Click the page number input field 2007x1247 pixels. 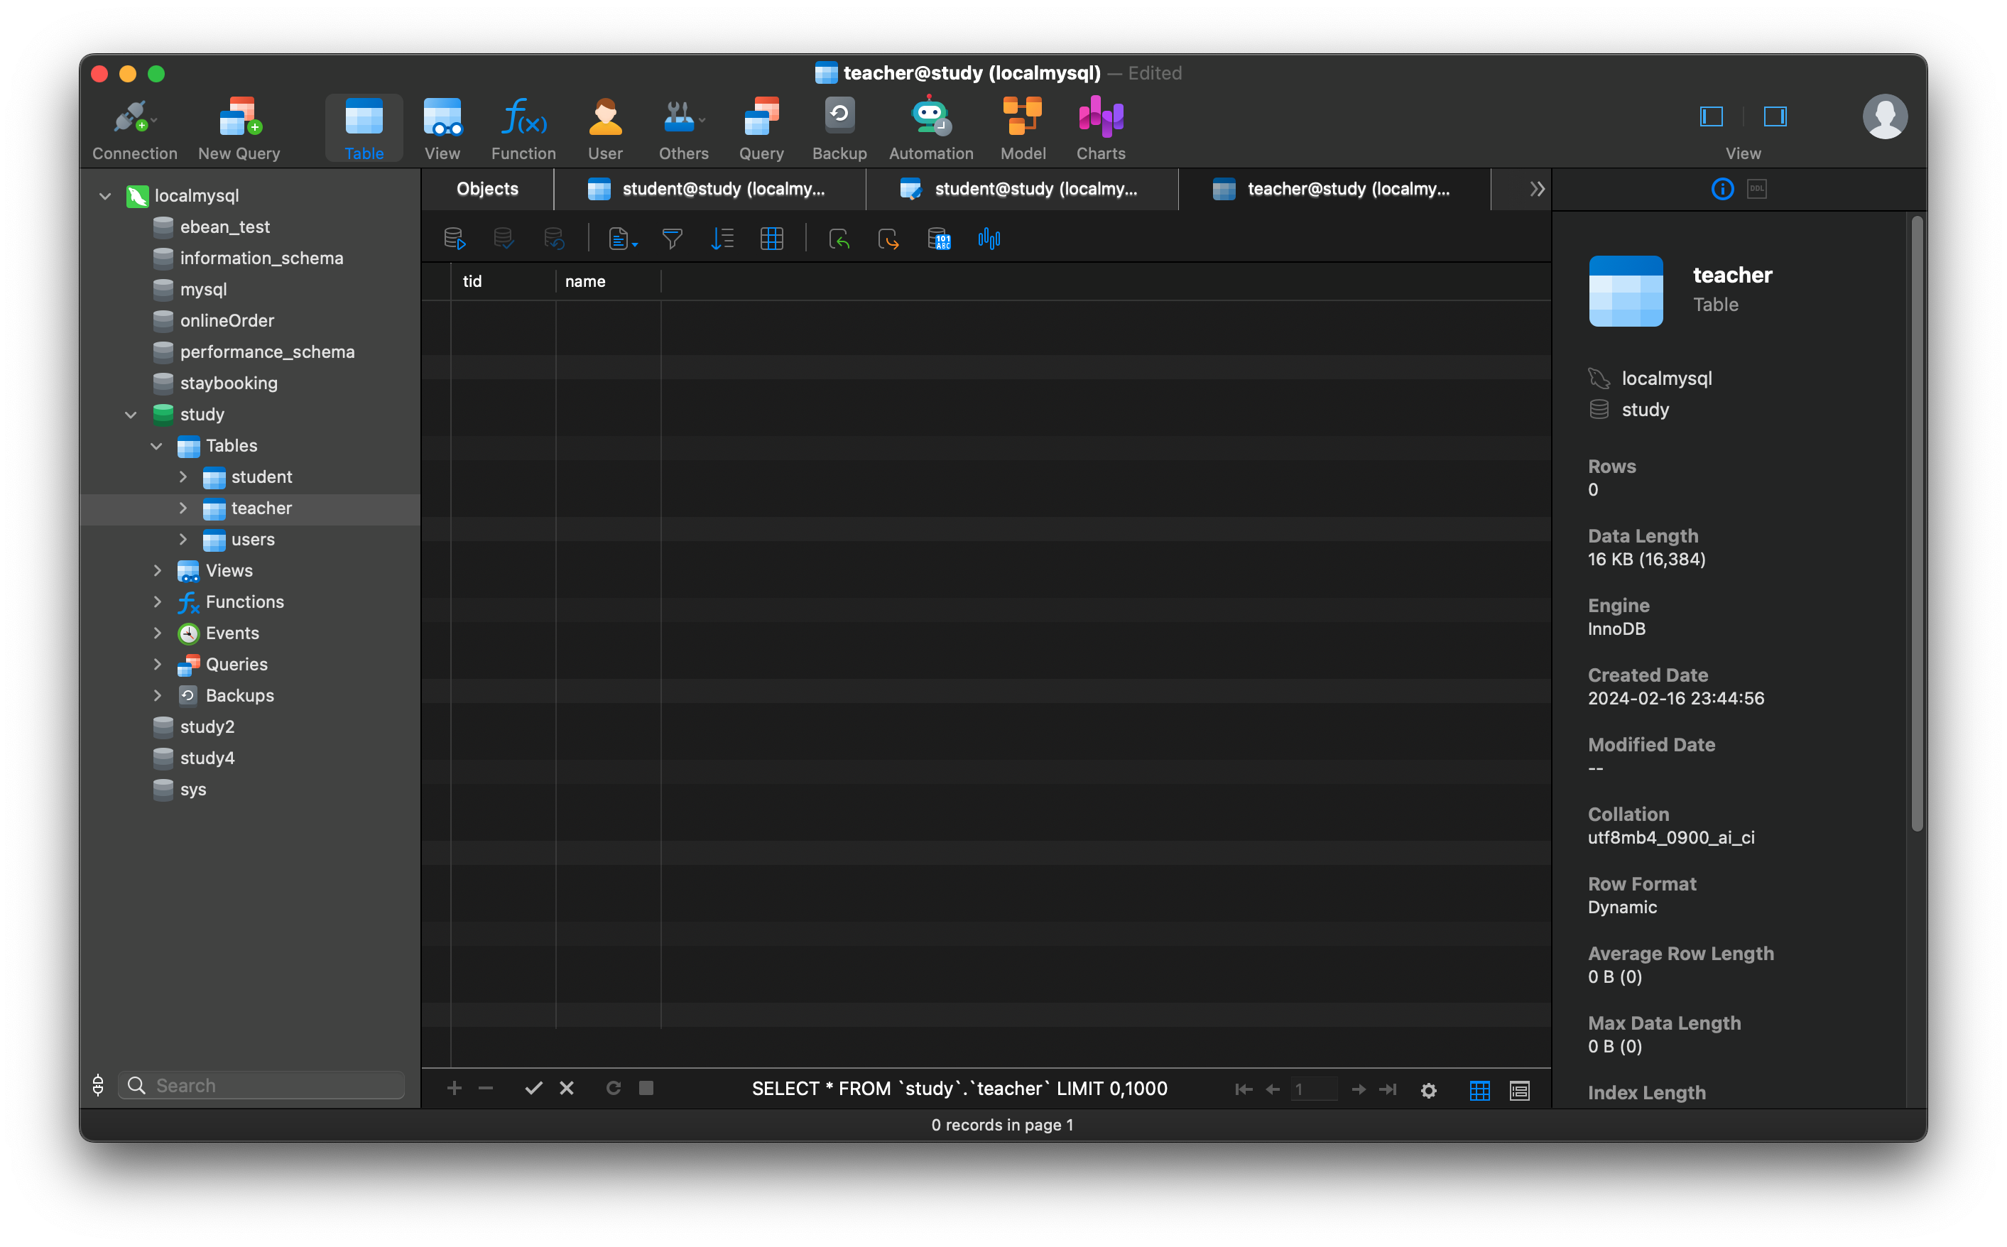1315,1089
